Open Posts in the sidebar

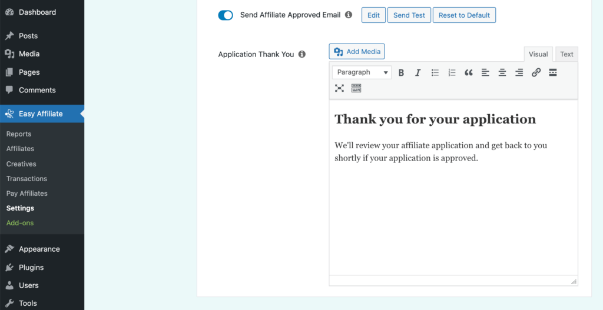(42, 36)
